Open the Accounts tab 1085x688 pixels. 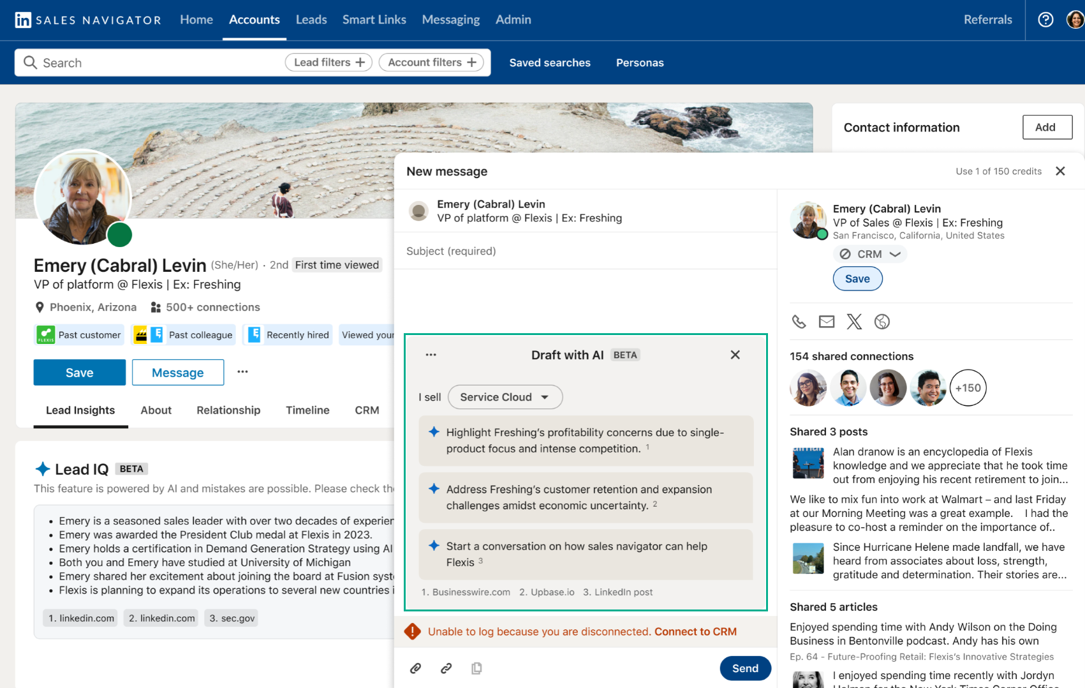coord(255,20)
